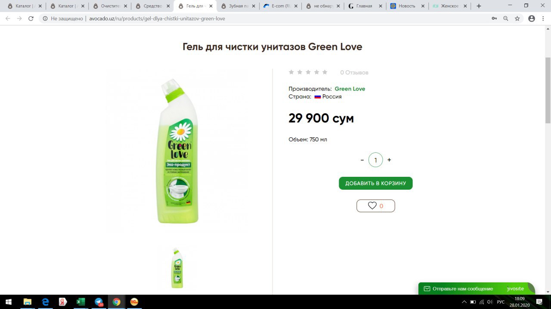Open the volume tray icon
The height and width of the screenshot is (309, 551).
(490, 302)
